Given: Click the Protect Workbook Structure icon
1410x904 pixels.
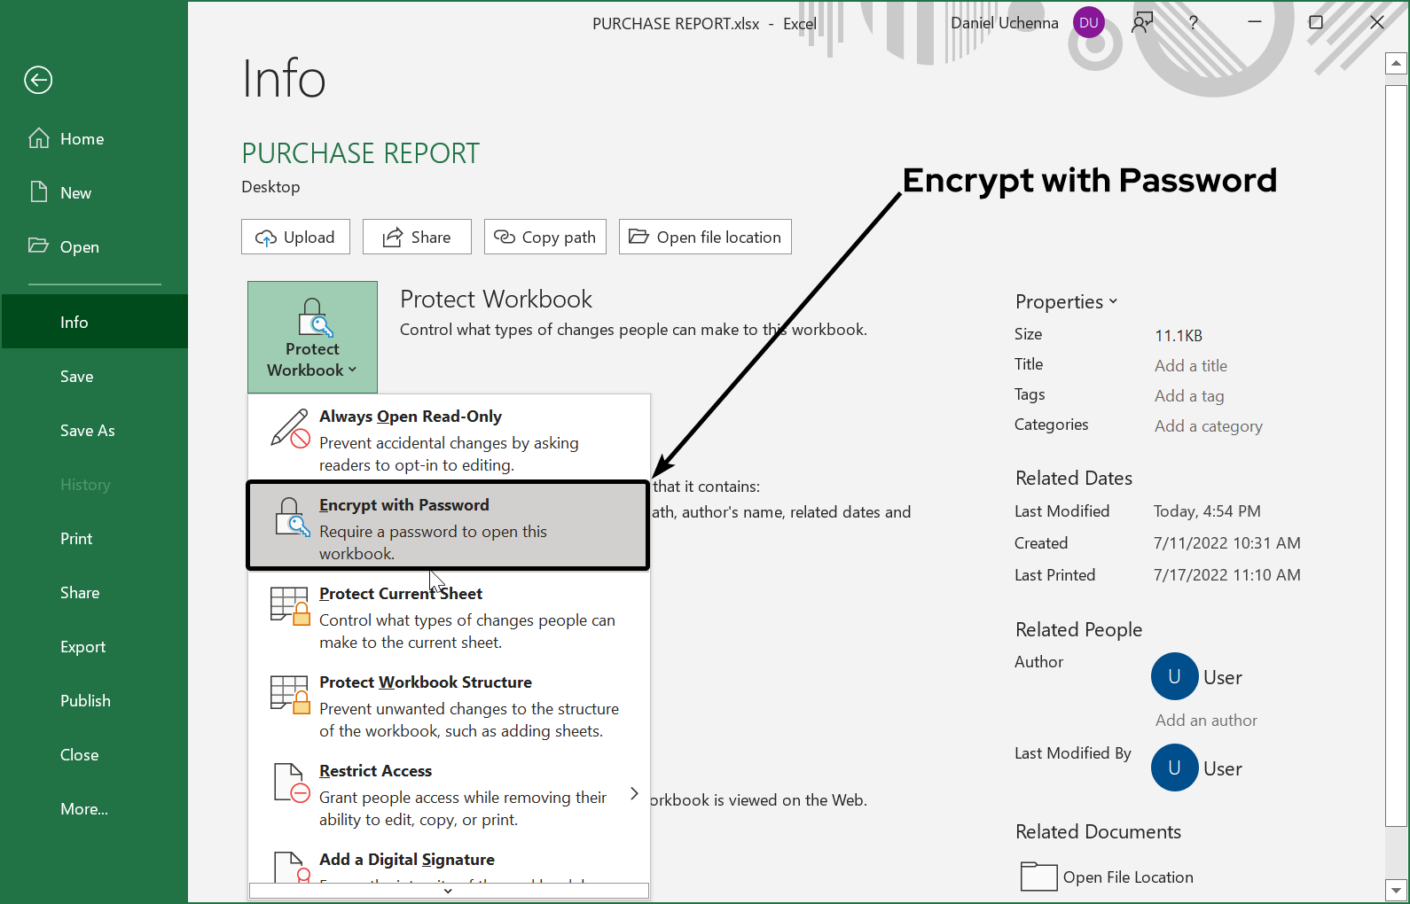Looking at the screenshot, I should [288, 695].
